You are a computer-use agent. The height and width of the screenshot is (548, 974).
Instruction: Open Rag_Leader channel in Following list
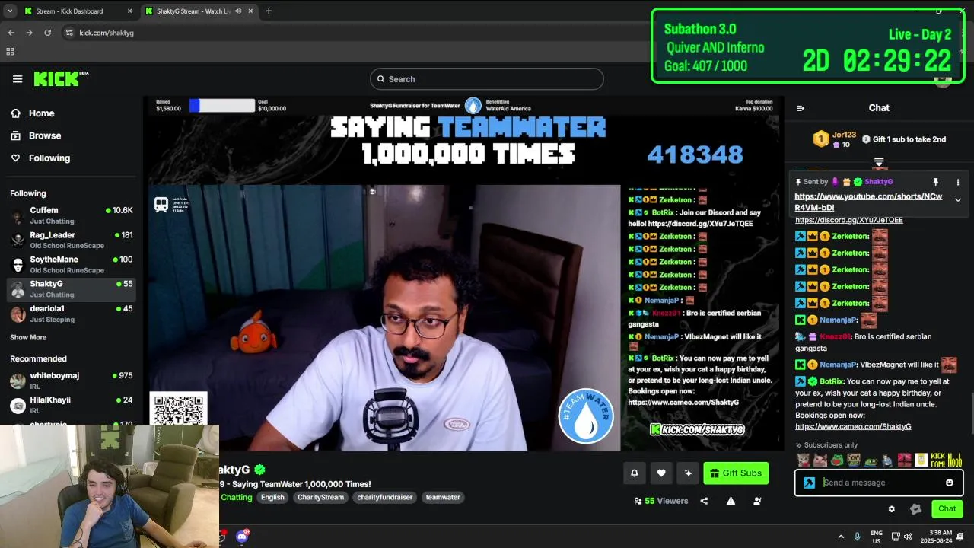(x=72, y=240)
